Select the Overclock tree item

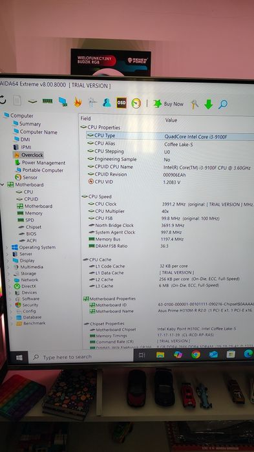(x=28, y=155)
